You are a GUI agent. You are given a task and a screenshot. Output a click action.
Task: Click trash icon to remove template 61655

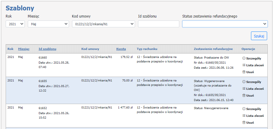click(x=244, y=95)
